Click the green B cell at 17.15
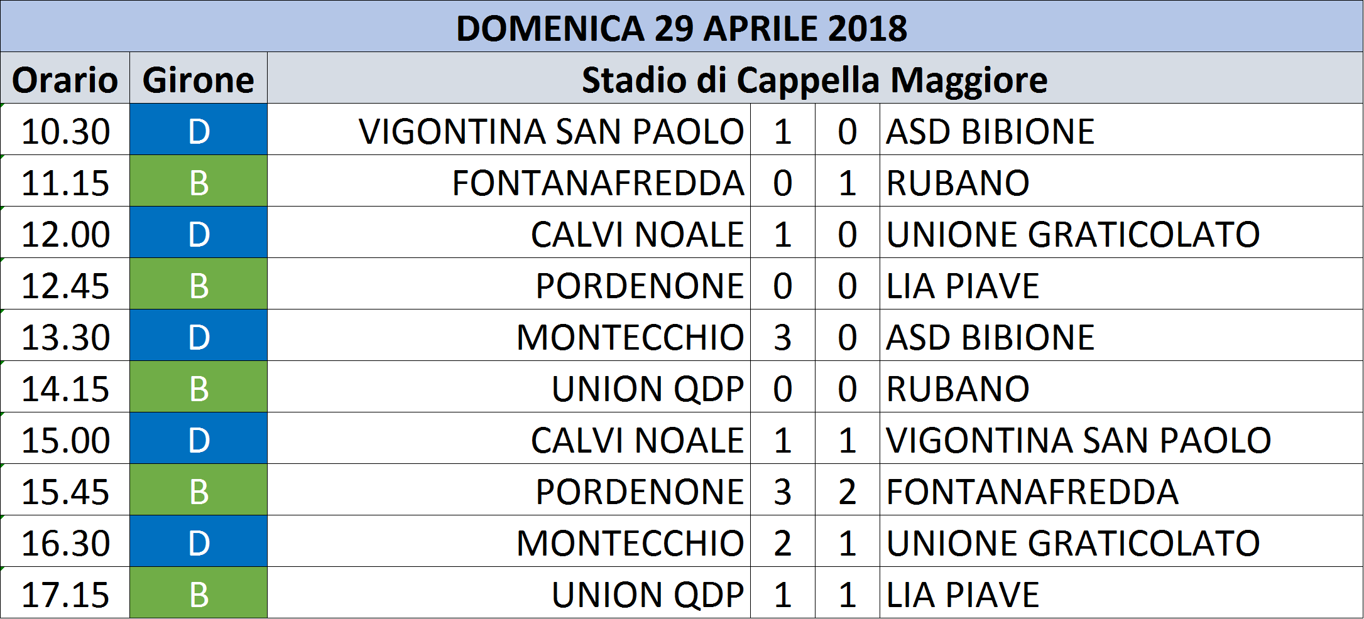The height and width of the screenshot is (619, 1364). [199, 593]
